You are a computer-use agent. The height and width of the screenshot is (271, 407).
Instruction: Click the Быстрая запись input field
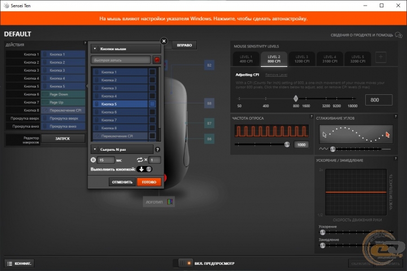click(x=121, y=60)
